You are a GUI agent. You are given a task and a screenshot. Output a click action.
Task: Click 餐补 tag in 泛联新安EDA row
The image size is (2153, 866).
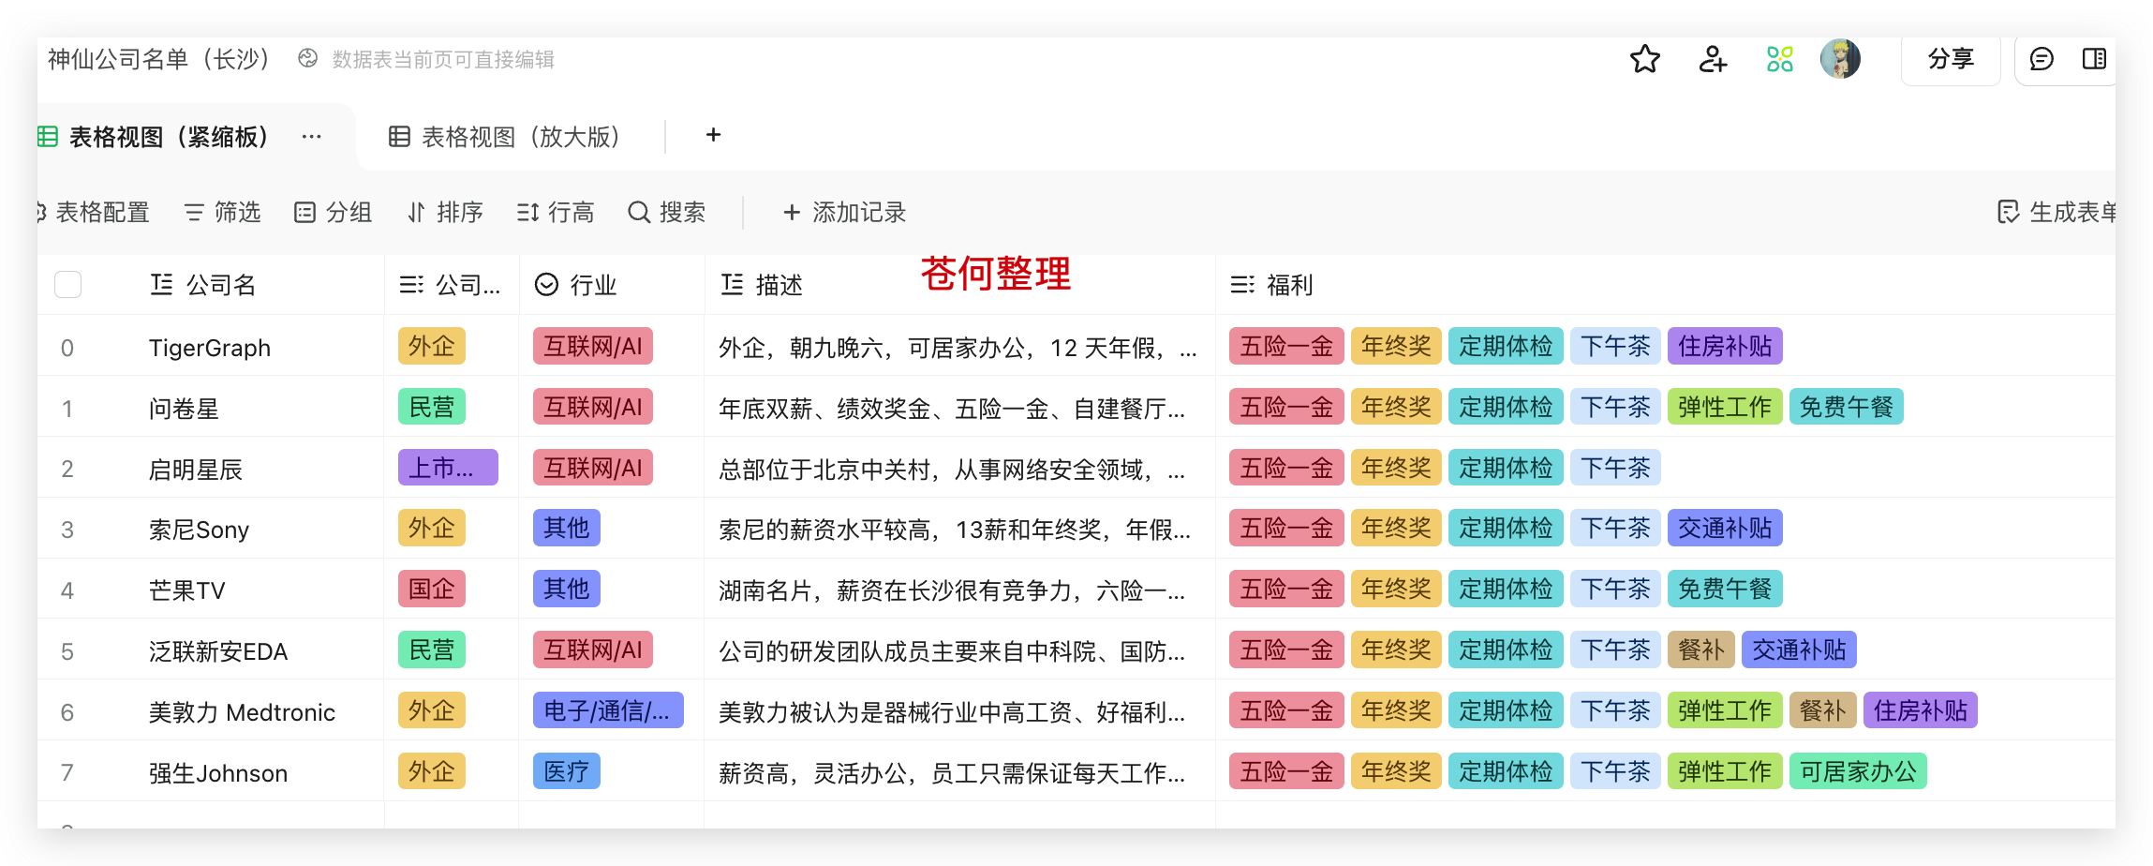[1701, 649]
